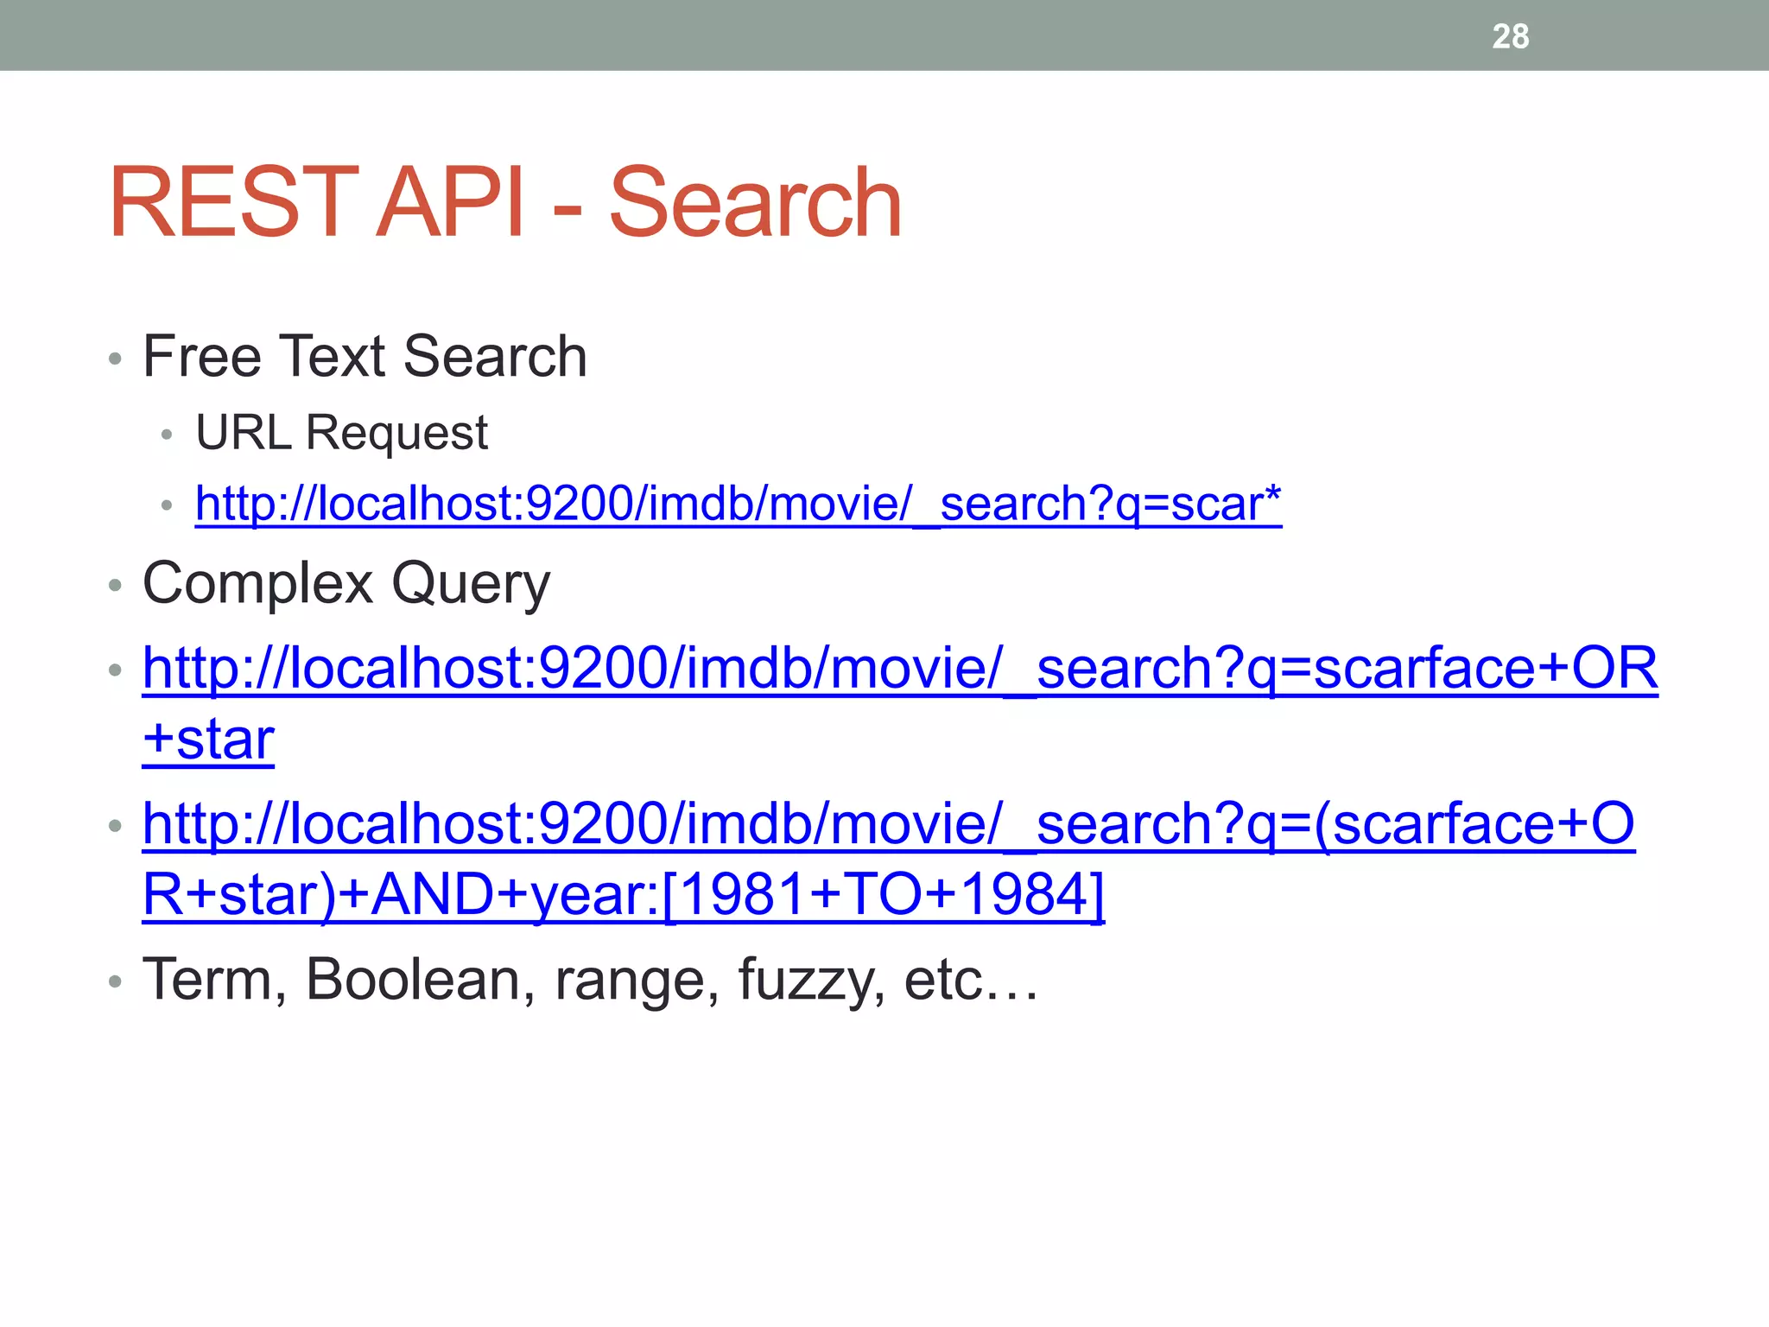The image size is (1769, 1327).
Task: Click the 'Free Text Search' bullet
Action: point(365,356)
